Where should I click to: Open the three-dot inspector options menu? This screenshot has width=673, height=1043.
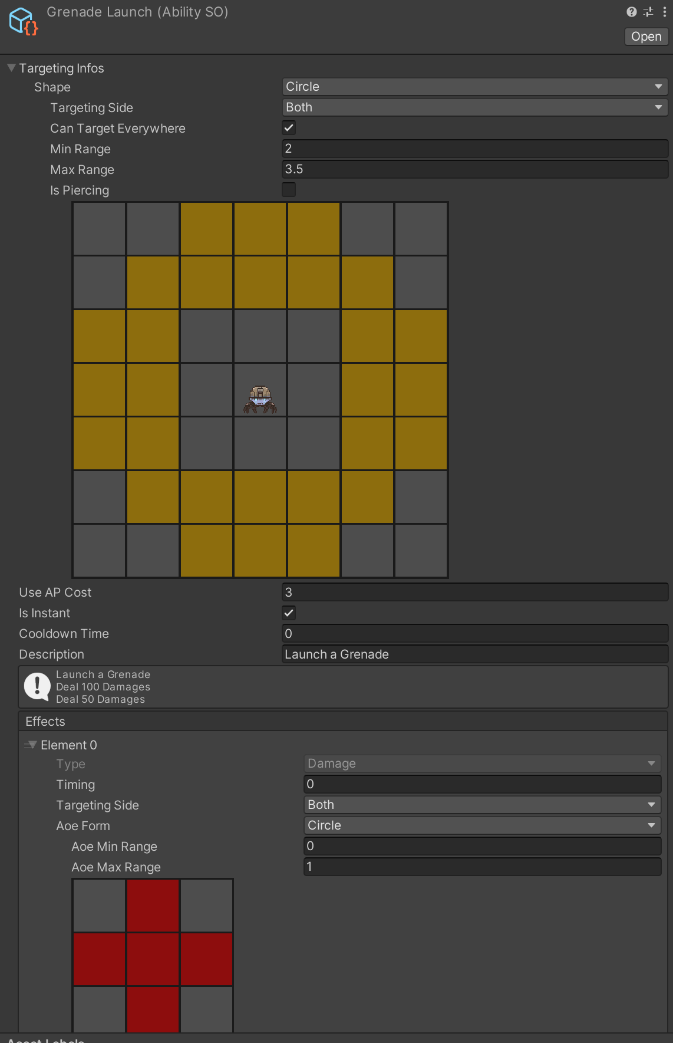coord(664,12)
